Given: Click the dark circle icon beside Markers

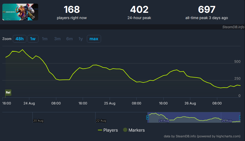Looking at the screenshot, I should tap(125, 130).
